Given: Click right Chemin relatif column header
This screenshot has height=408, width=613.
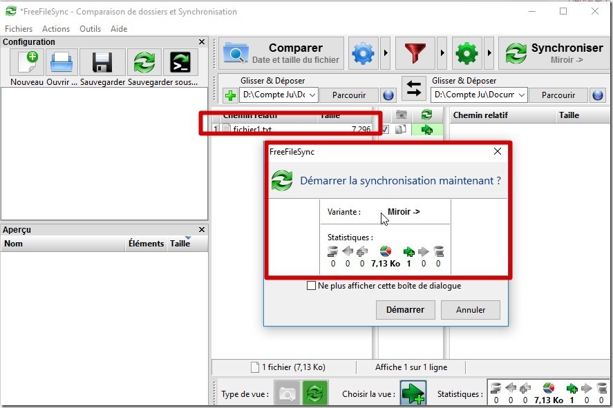Looking at the screenshot, I should point(502,115).
